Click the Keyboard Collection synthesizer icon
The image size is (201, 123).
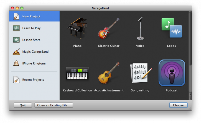(77, 73)
